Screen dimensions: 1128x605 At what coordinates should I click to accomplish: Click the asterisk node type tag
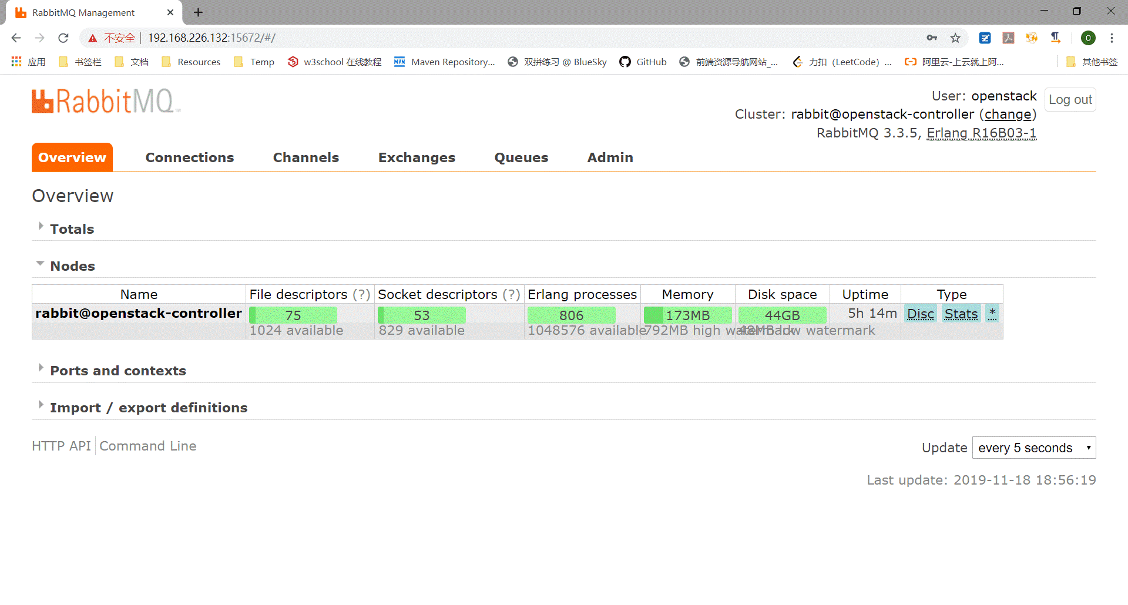992,314
